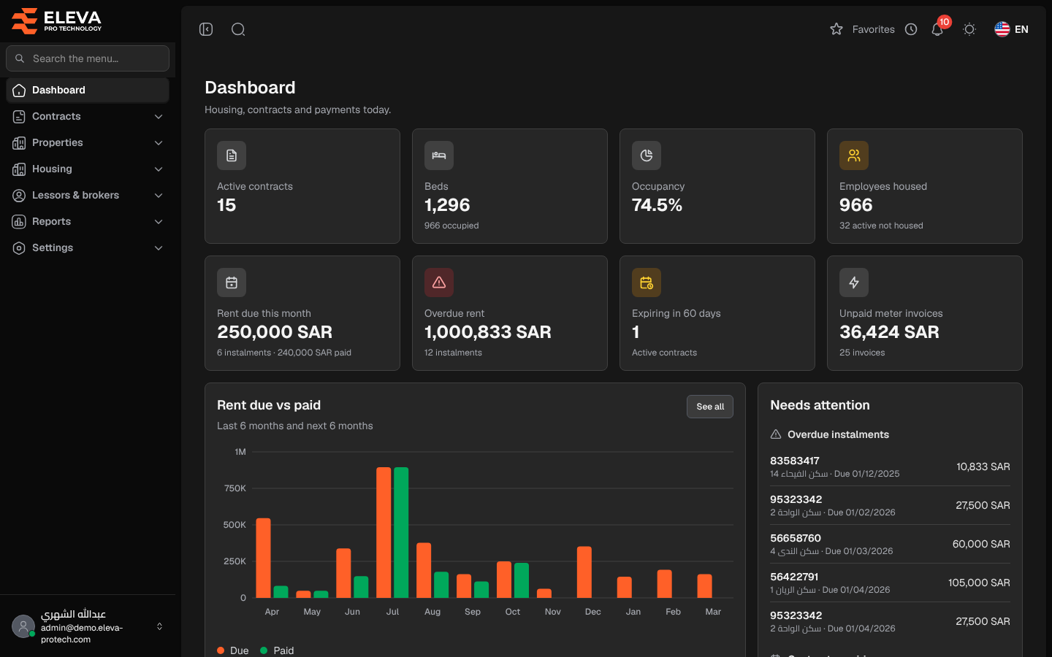Expand Reports submenu chevron
Image resolution: width=1052 pixels, height=657 pixels.
click(159, 222)
